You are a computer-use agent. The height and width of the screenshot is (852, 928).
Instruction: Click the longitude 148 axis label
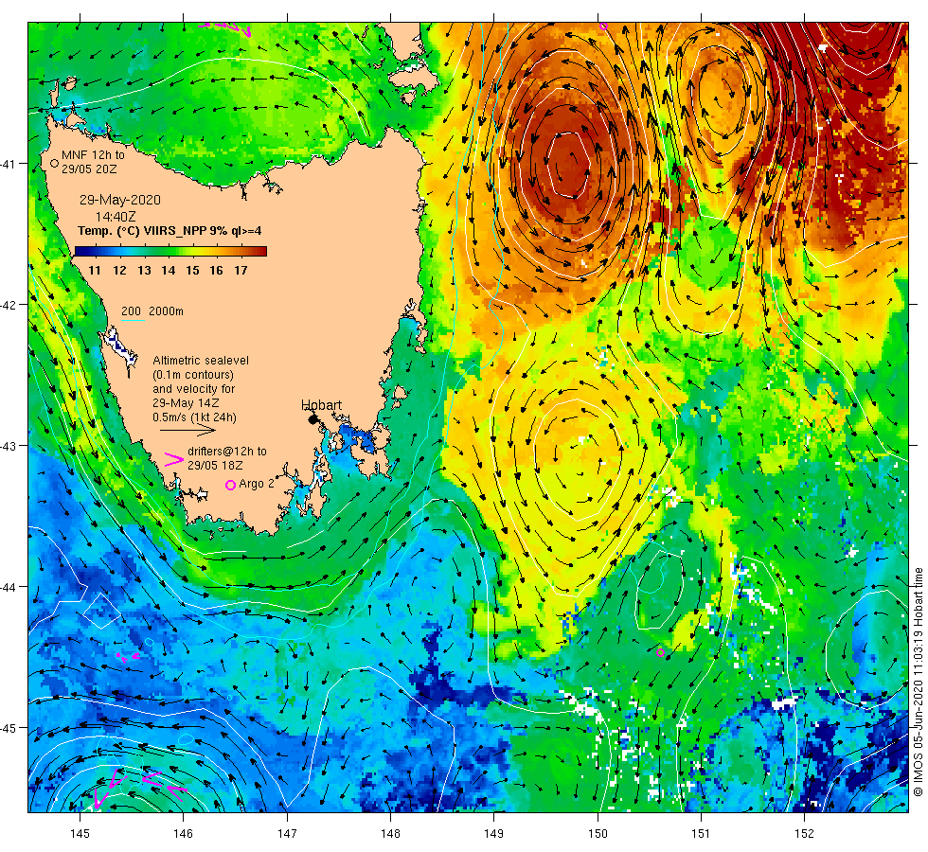(x=390, y=834)
